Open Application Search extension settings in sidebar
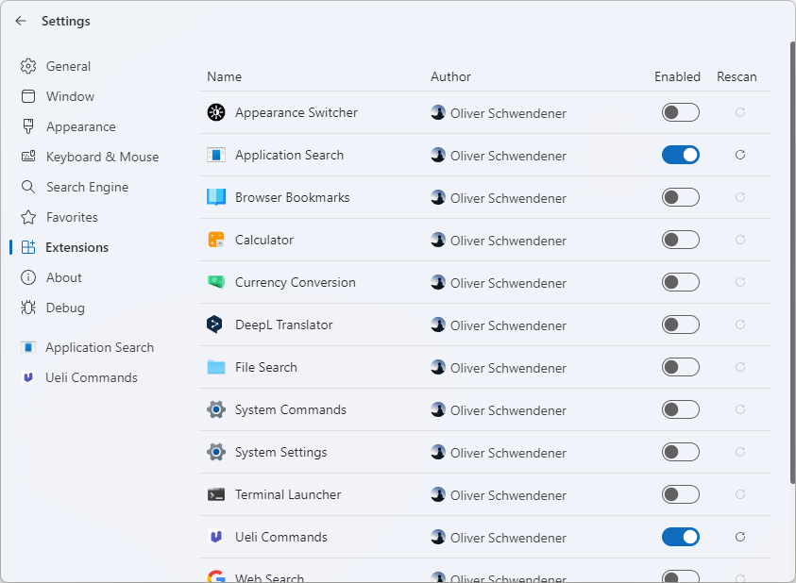 [x=99, y=347]
